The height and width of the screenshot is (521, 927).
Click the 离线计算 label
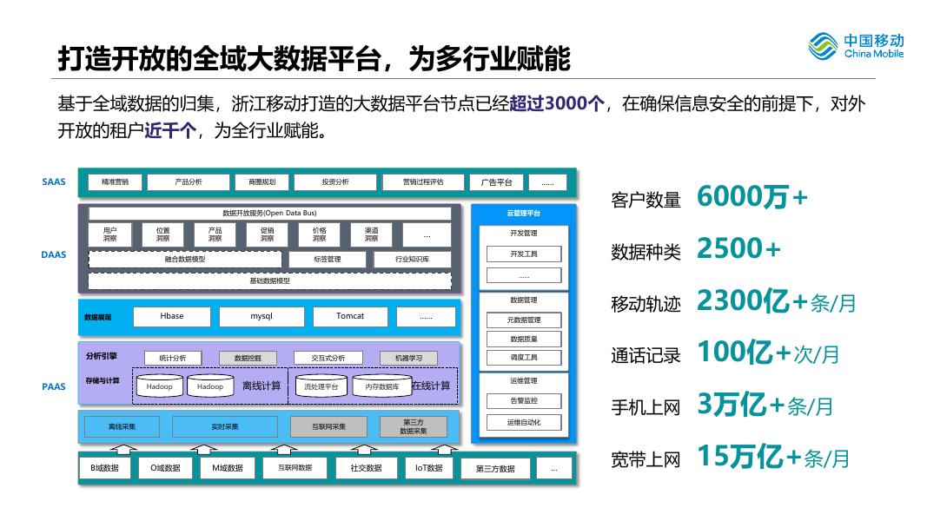tap(262, 386)
